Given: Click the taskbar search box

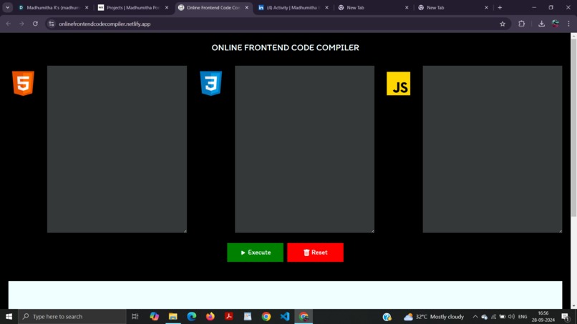Looking at the screenshot, I should [x=72, y=316].
